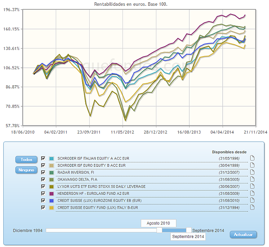Click the olive-green swatch for Okavango Delta
Image resolution: width=269 pixels, height=247 pixels.
pos(51,180)
